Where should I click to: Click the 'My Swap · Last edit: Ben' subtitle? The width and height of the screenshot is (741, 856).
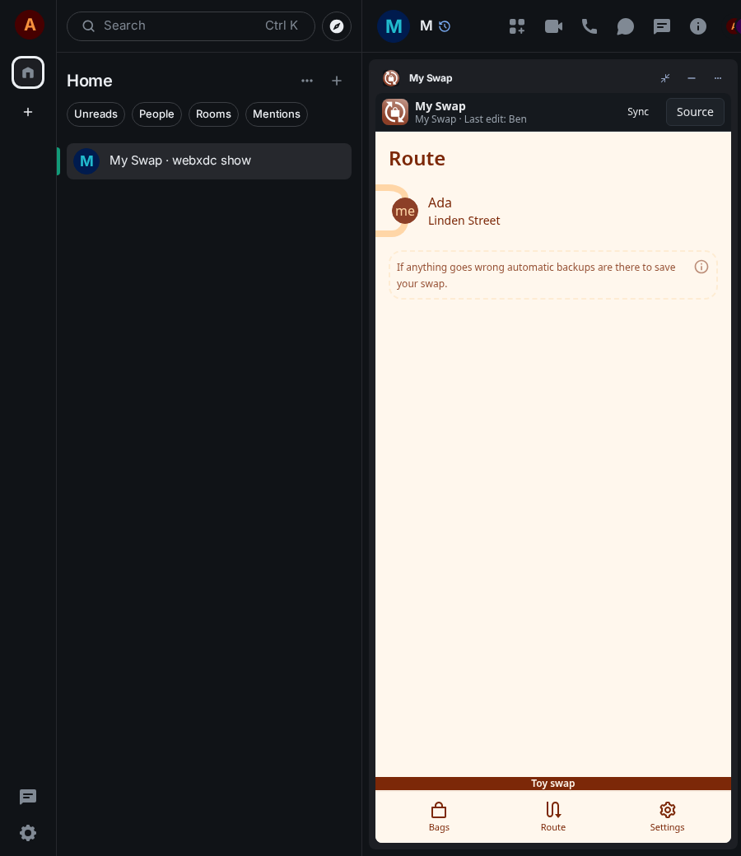471,119
